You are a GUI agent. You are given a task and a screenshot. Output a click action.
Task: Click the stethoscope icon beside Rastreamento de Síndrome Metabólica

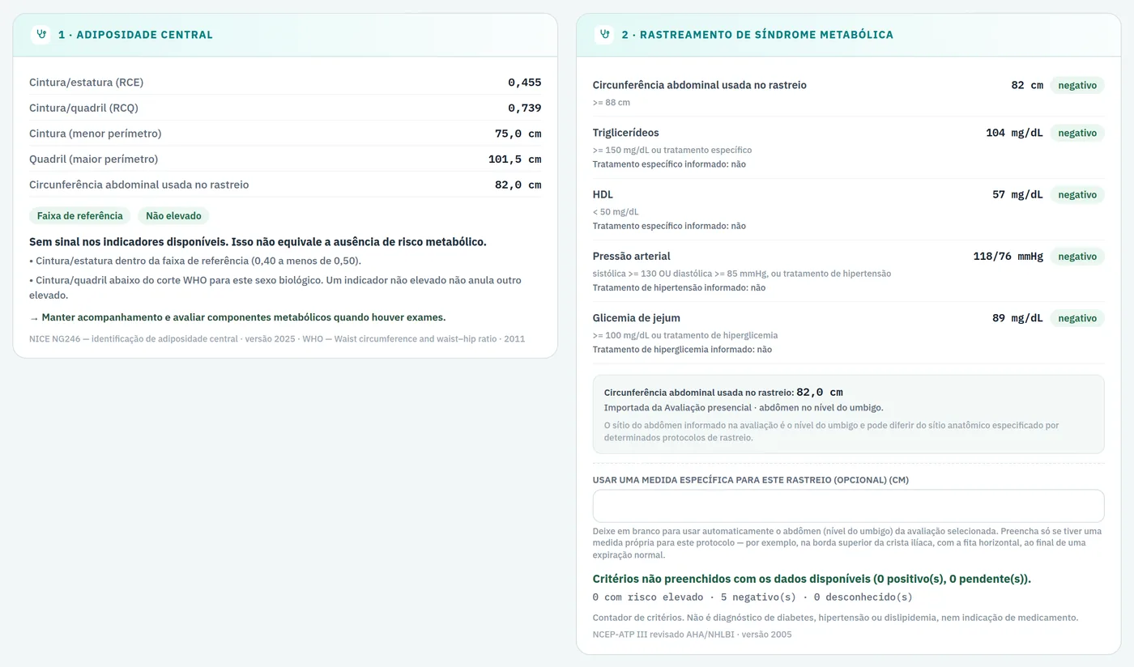click(603, 35)
